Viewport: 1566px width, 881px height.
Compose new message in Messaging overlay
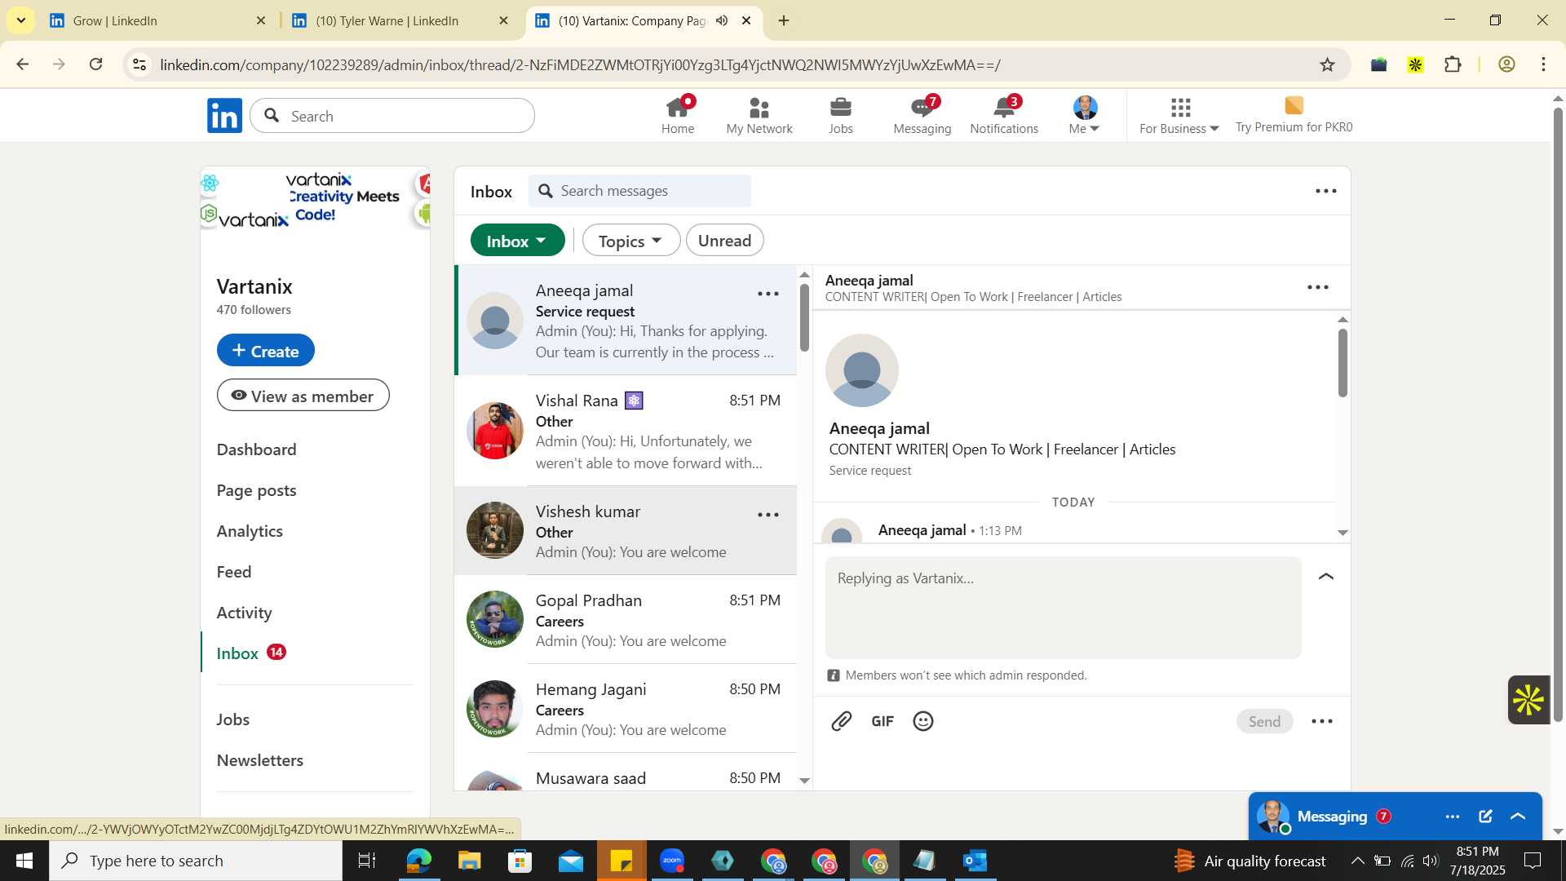(1485, 816)
